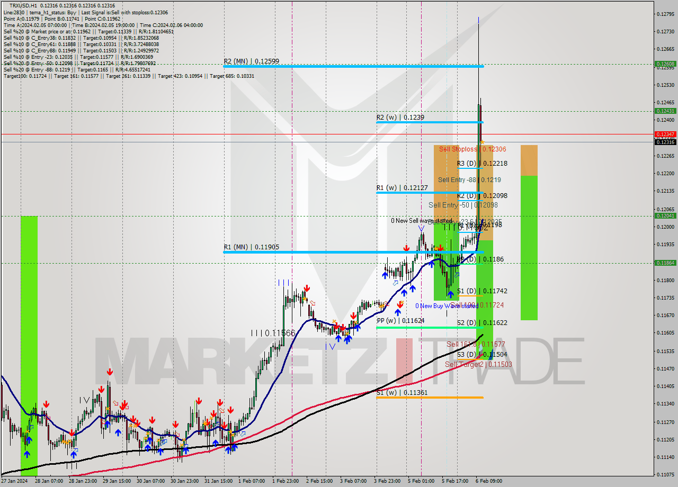The width and height of the screenshot is (678, 487).
Task: Select the 0.11340 price axis label
Action: [665, 403]
